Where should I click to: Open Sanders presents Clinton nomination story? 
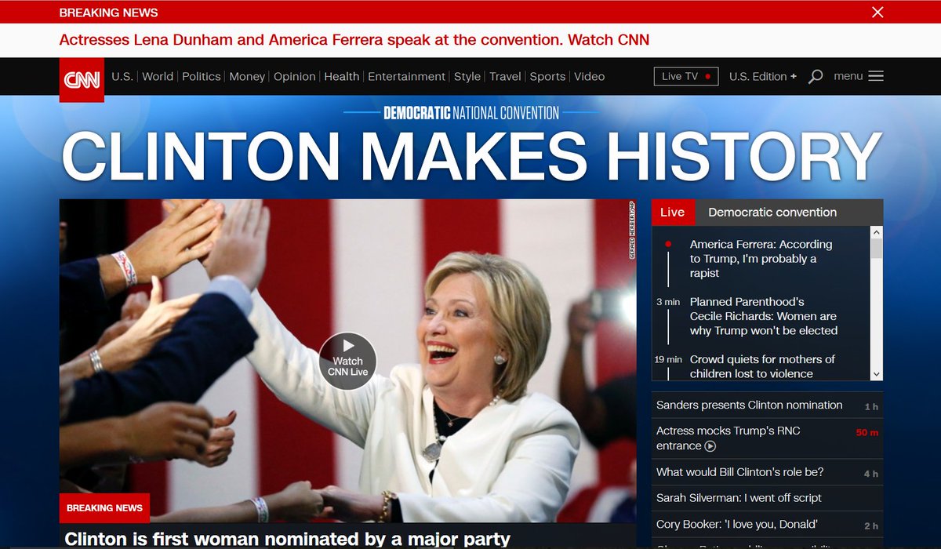750,405
